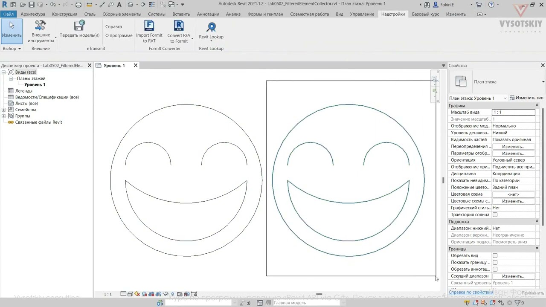The image size is (546, 307).
Task: Launch Import FormIt to RVT tool
Action: click(x=149, y=26)
